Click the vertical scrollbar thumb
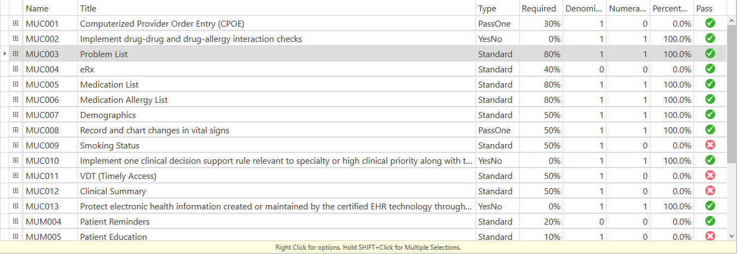The width and height of the screenshot is (738, 254). tap(732, 94)
